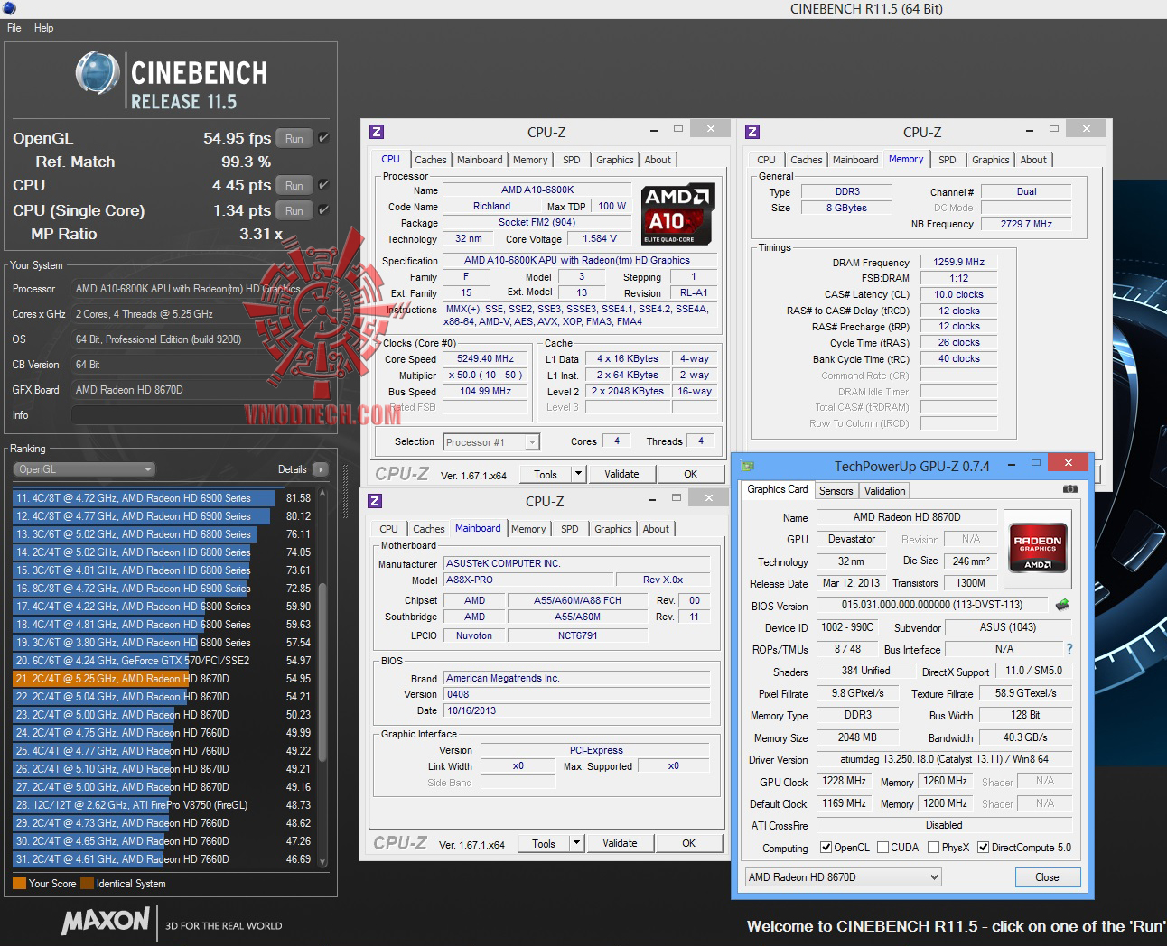The width and height of the screenshot is (1167, 946).
Task: Select ranking row 20 GeForce GTX 570
Action: [x=163, y=661]
